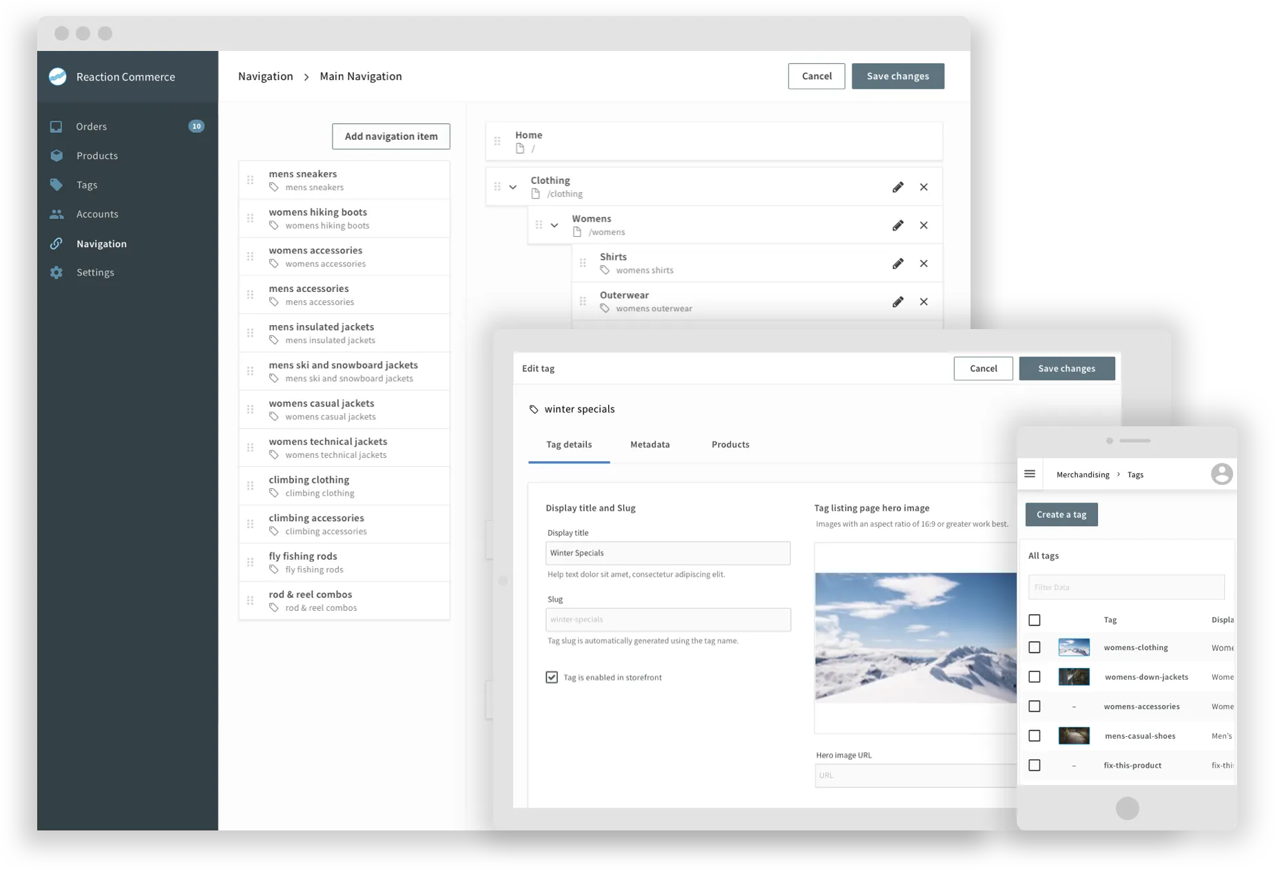Disable 'Tag is enabled in storefront'

[552, 677]
